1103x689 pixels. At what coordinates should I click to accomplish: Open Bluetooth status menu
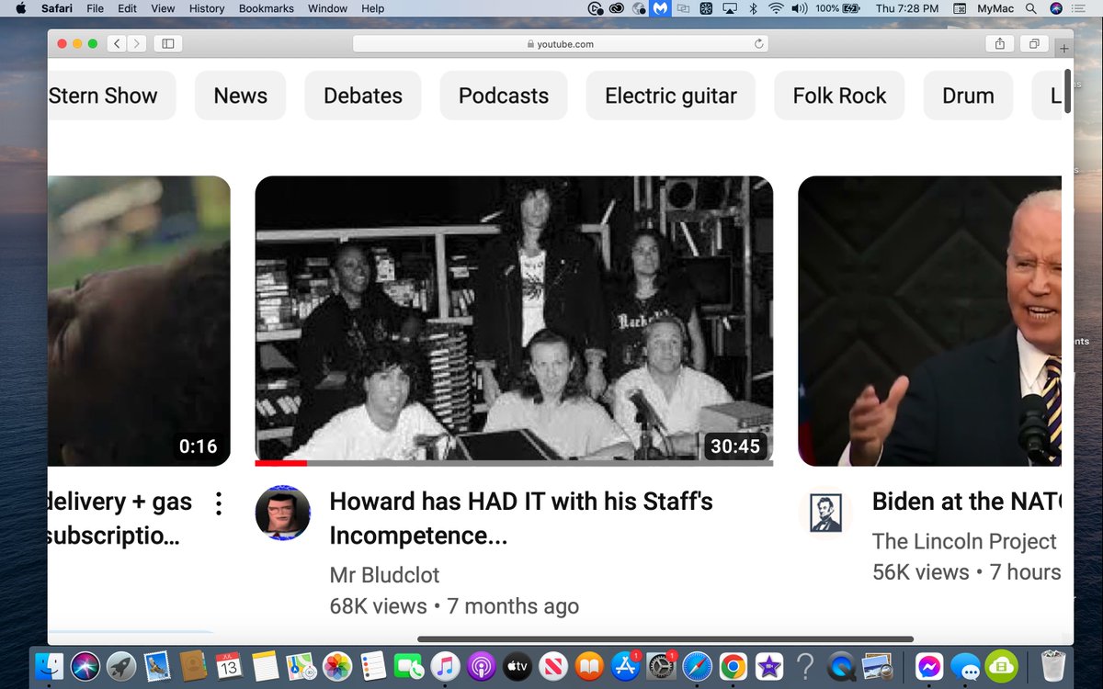pyautogui.click(x=752, y=8)
